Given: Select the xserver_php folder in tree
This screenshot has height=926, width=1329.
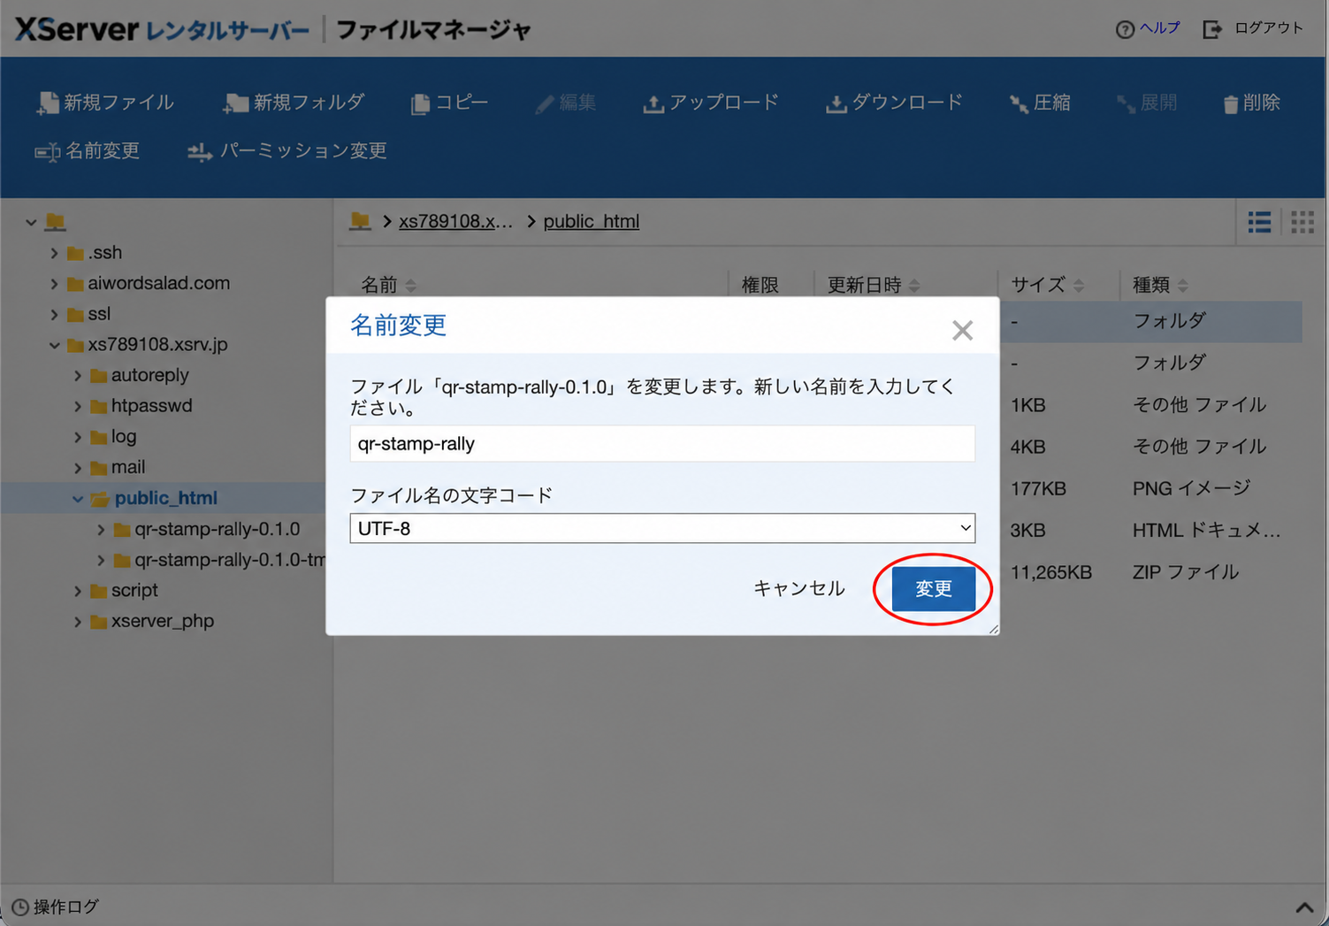Looking at the screenshot, I should pos(152,621).
